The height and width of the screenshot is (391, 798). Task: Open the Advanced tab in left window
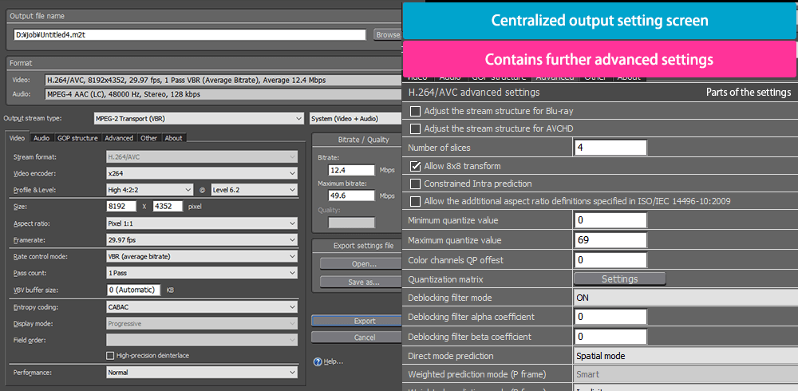[x=119, y=138]
